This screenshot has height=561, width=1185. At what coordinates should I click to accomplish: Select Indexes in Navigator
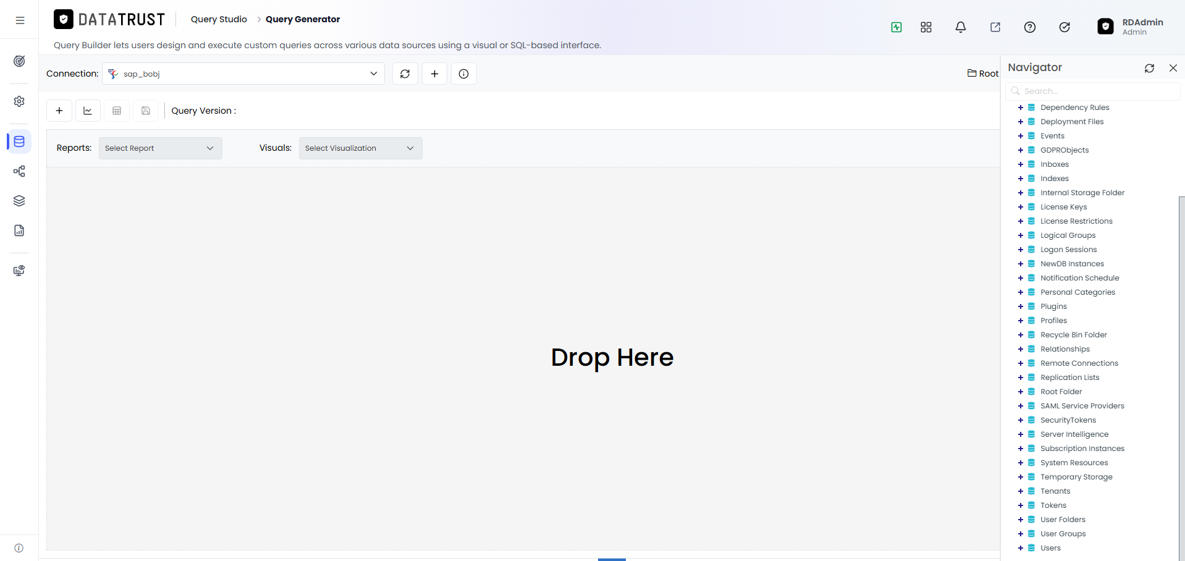coord(1055,179)
